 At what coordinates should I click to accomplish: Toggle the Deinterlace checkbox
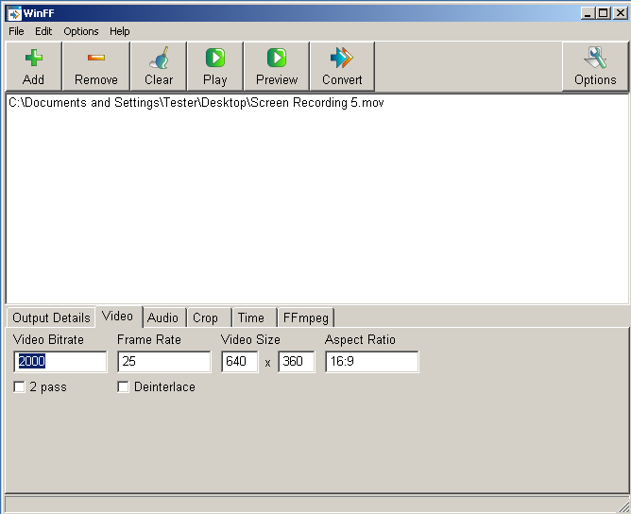tap(123, 386)
